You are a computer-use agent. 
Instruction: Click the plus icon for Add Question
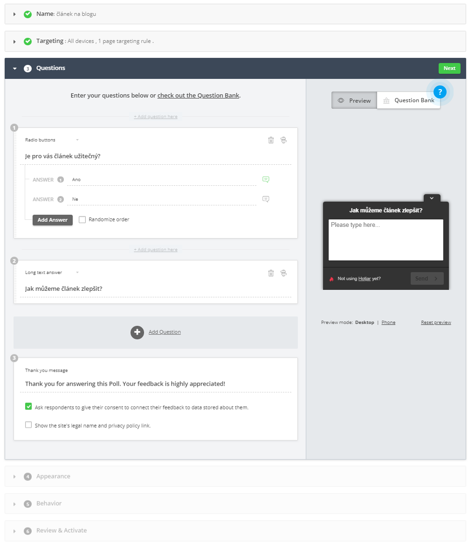click(x=137, y=332)
